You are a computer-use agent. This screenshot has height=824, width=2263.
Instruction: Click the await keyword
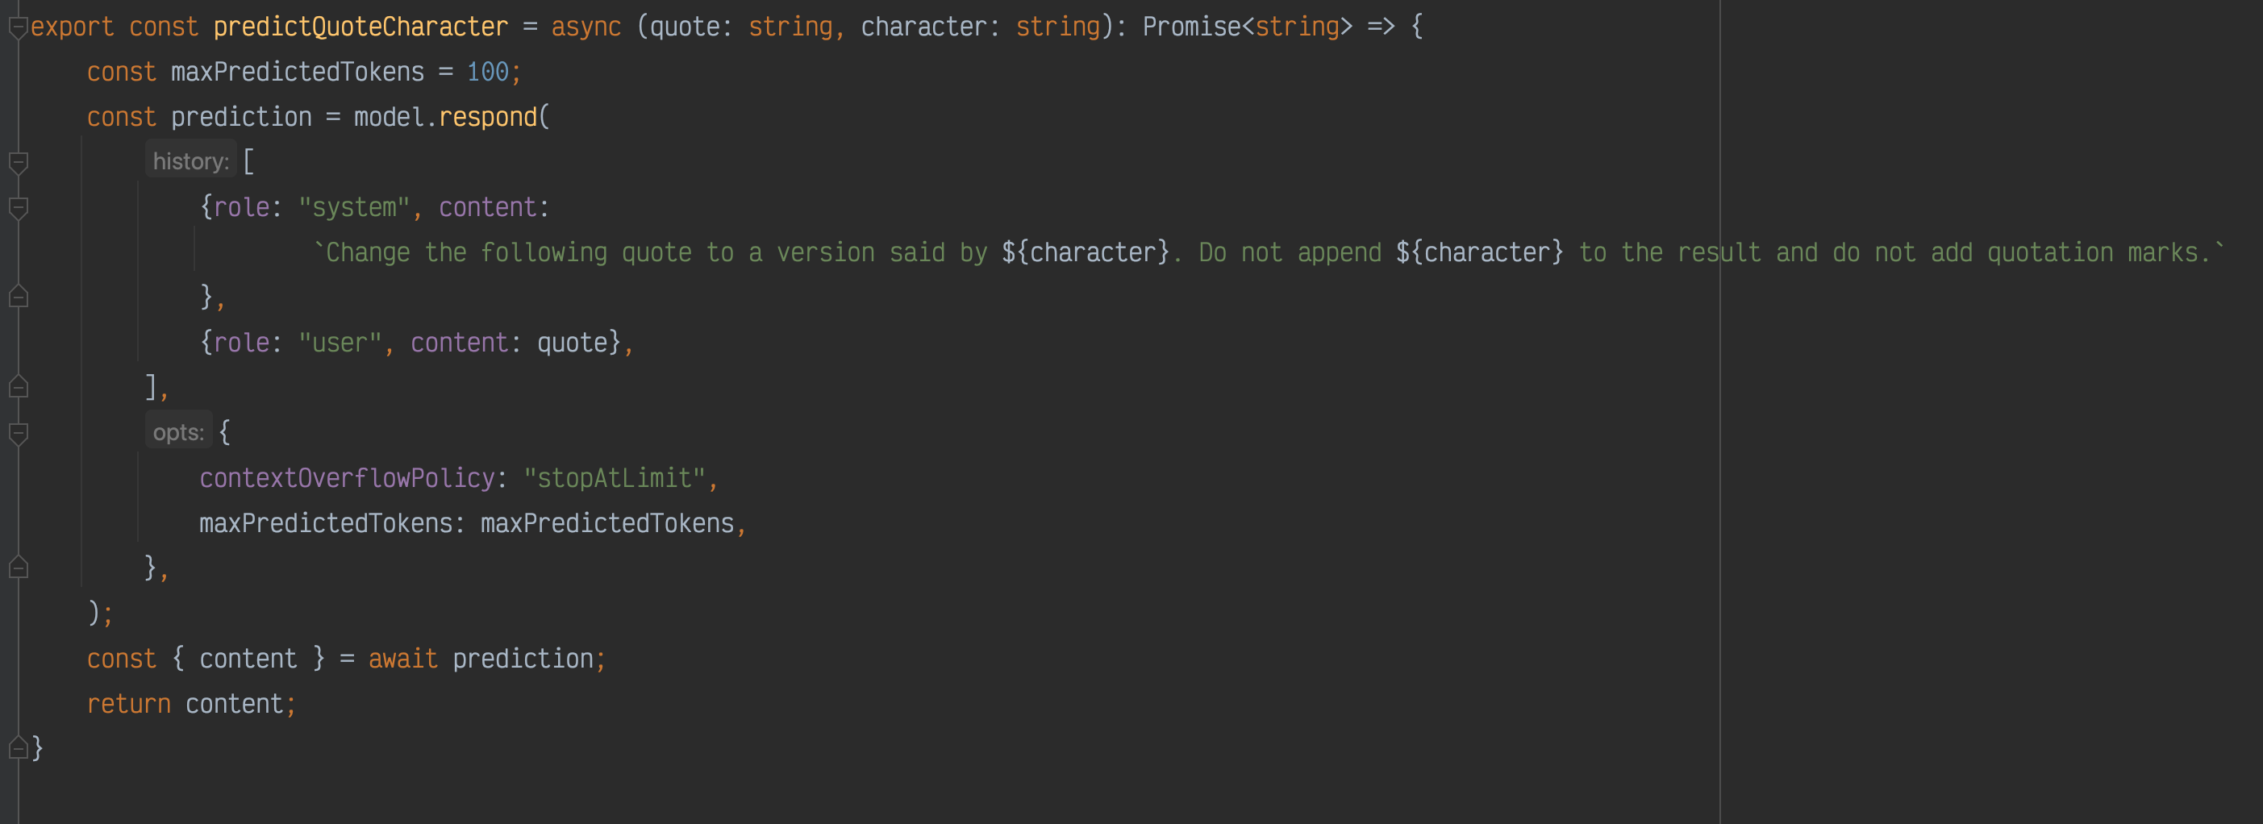(403, 658)
